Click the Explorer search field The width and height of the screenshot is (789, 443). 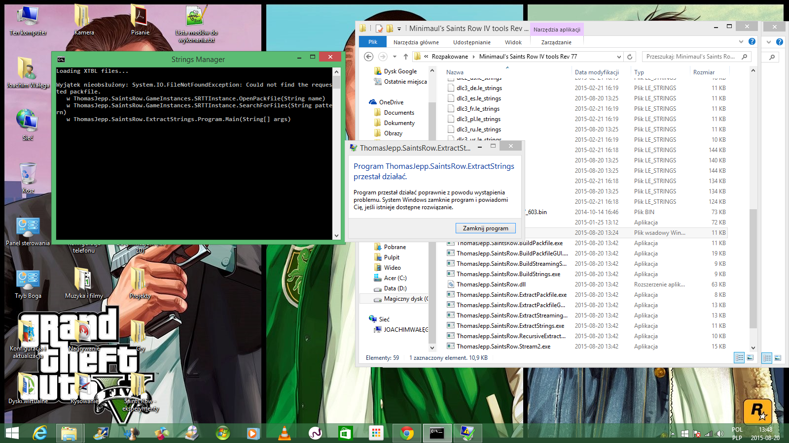[x=696, y=57]
